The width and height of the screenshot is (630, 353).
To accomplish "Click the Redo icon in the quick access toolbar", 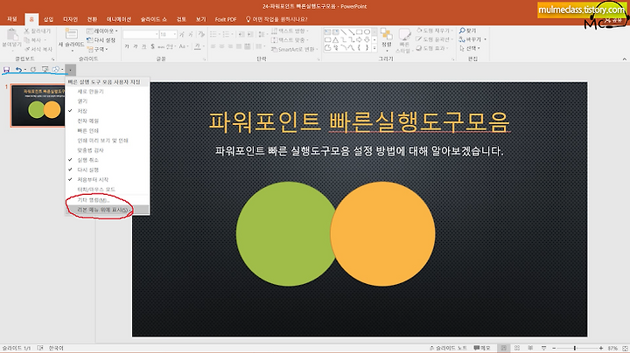I will [33, 70].
